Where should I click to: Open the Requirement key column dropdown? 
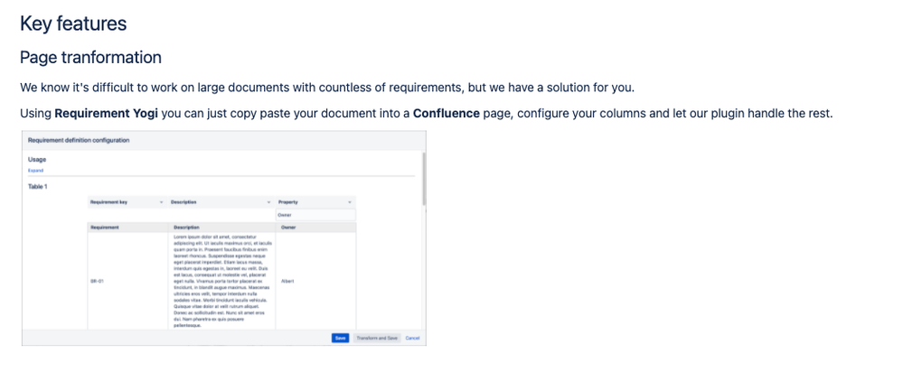(127, 202)
